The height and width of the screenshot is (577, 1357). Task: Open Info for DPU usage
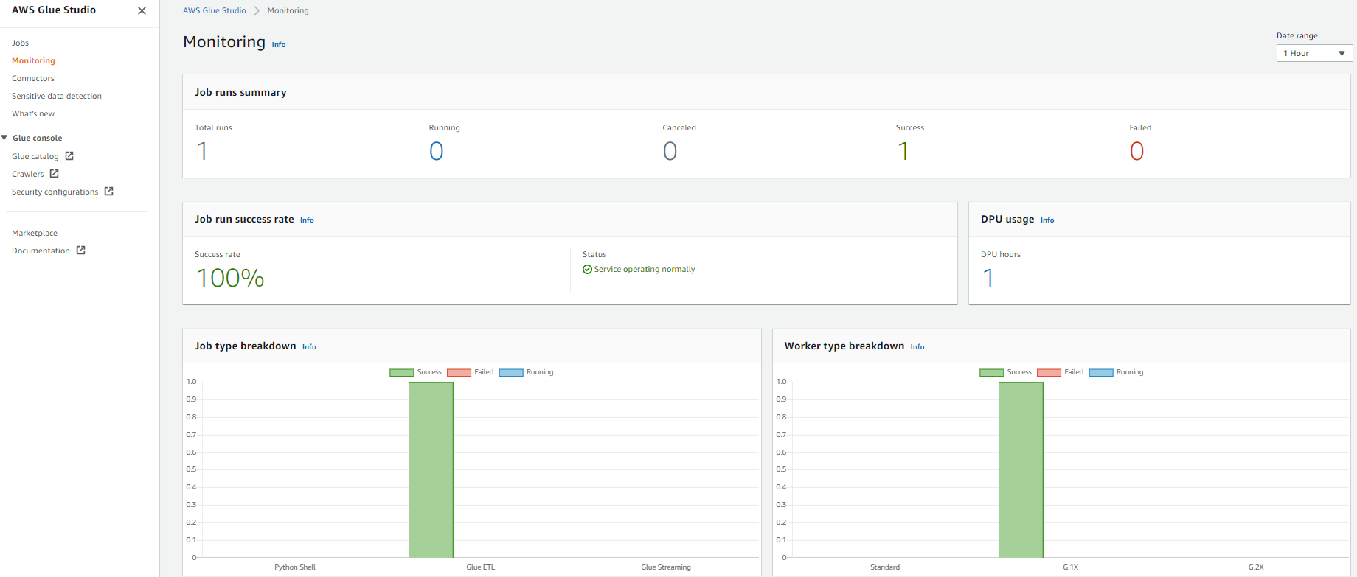(x=1047, y=220)
